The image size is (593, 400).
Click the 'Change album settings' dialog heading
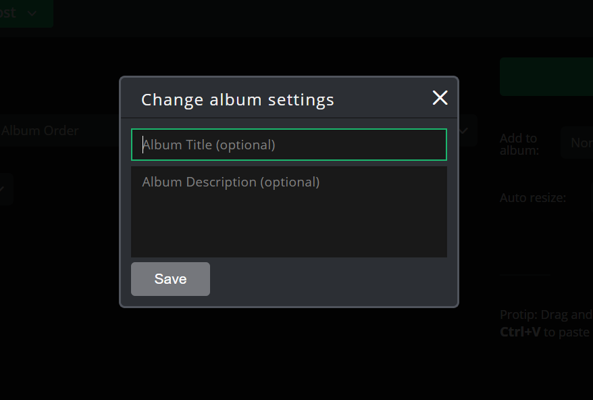pyautogui.click(x=238, y=100)
